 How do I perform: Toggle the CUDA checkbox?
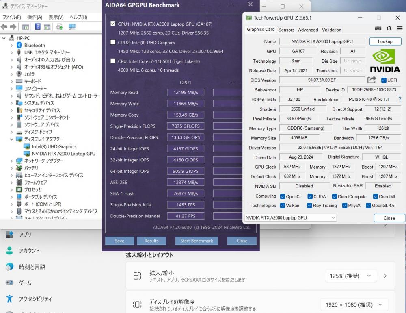coord(310,197)
